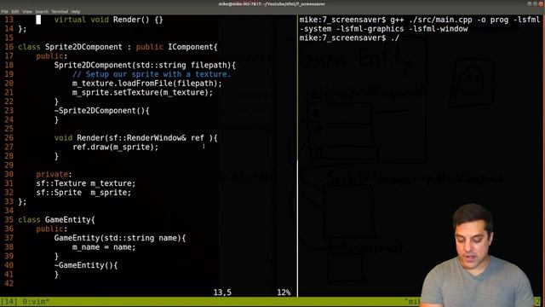Image resolution: width=545 pixels, height=307 pixels.
Task: Click 'sf::Sprite m_sprite;' member line
Action: pos(83,193)
